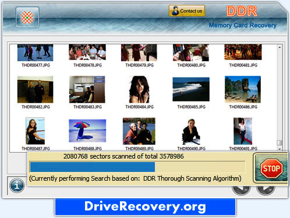Click the Contact us button
The width and height of the screenshot is (290, 218).
(x=187, y=11)
